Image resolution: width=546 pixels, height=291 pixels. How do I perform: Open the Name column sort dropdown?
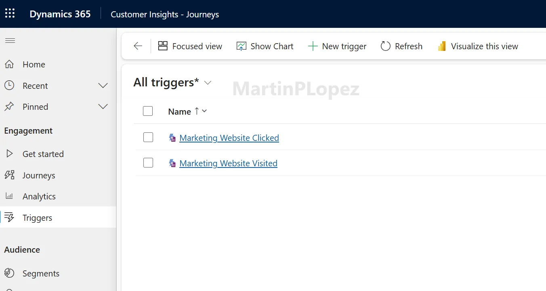pos(204,111)
